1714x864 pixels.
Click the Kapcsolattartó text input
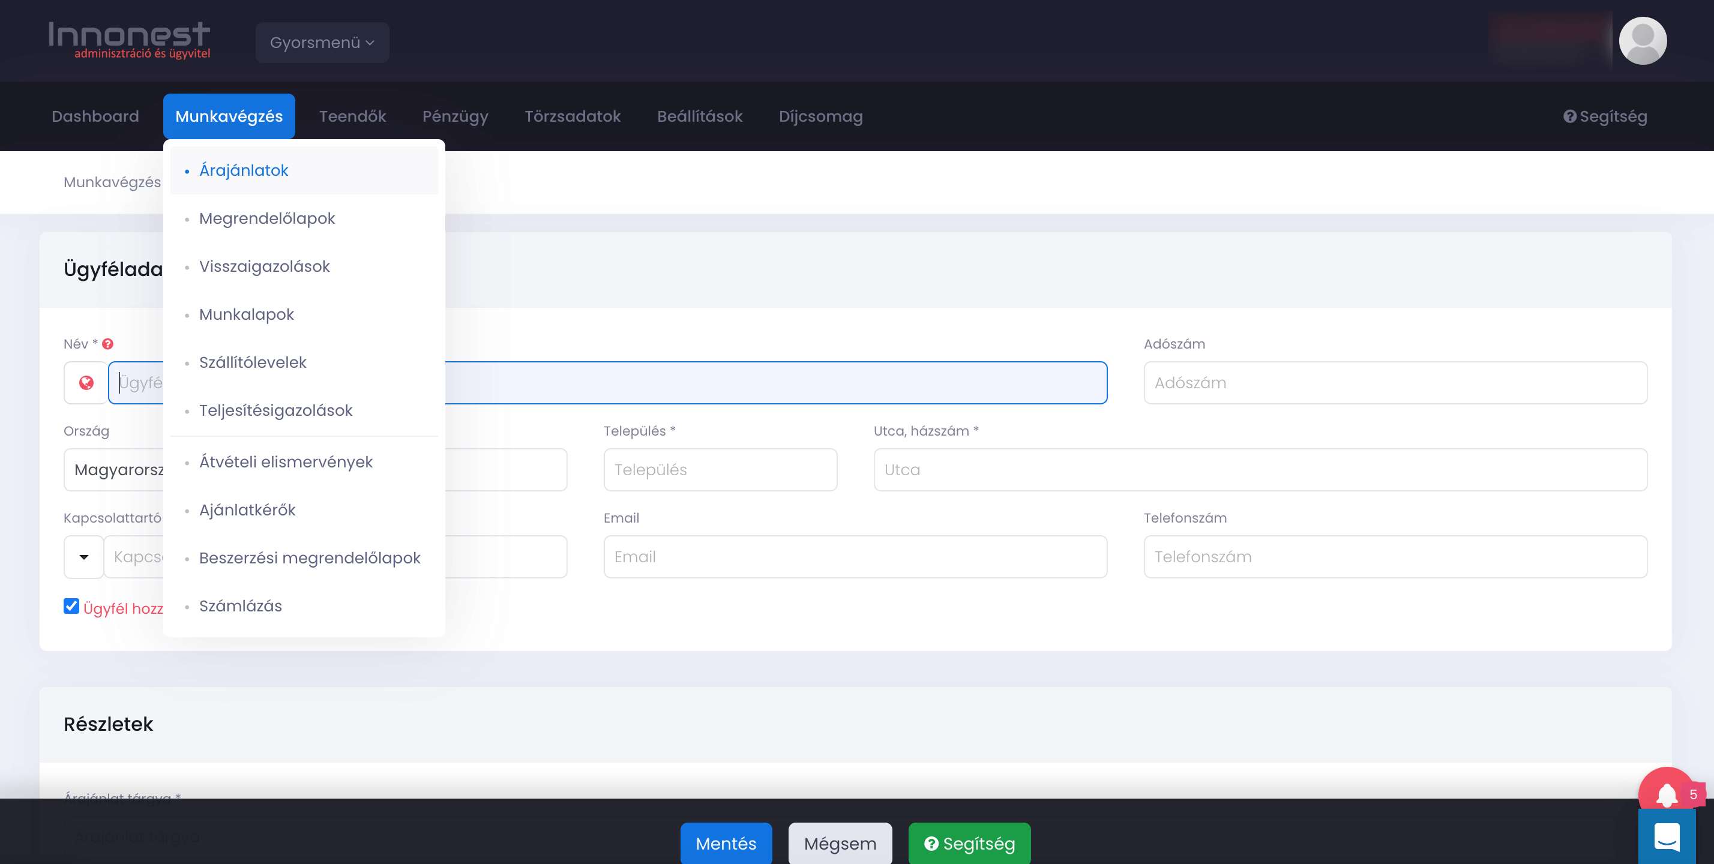(335, 557)
